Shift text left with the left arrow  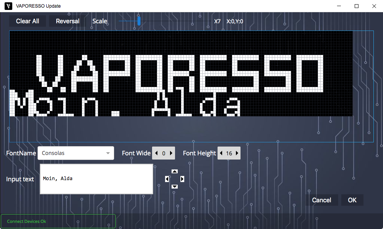[x=167, y=179]
